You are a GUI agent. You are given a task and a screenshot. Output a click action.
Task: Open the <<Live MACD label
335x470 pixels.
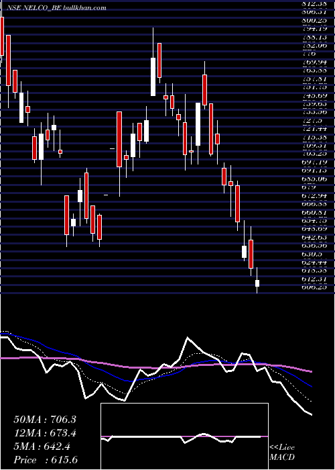[282, 453]
